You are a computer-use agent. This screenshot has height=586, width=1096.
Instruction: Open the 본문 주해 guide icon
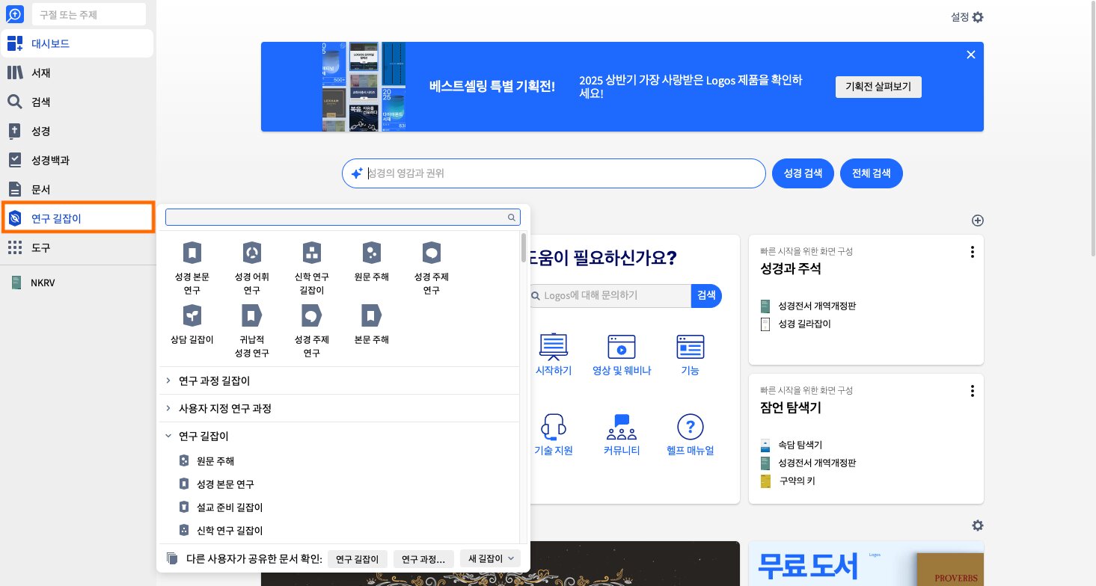pyautogui.click(x=372, y=324)
